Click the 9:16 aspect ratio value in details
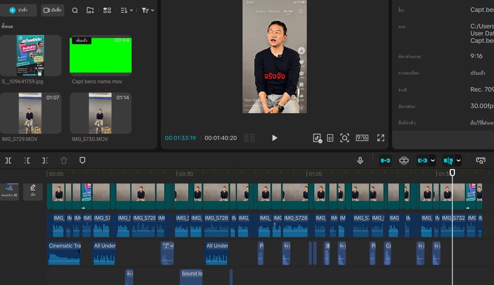The width and height of the screenshot is (494, 285). point(477,56)
